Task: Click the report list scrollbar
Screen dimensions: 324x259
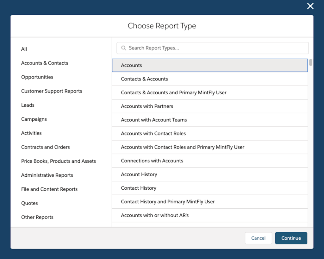Action: click(311, 63)
